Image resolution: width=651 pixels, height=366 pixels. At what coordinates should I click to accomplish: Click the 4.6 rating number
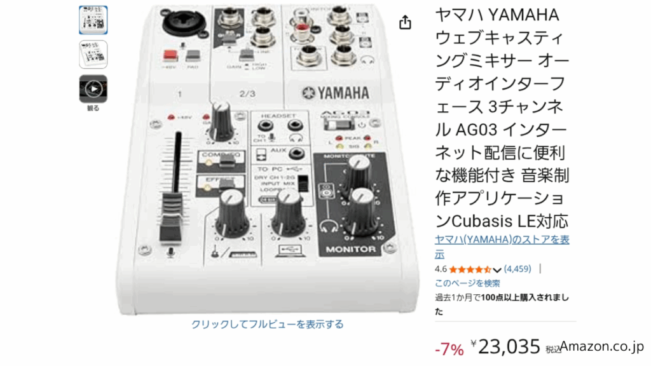(x=441, y=269)
